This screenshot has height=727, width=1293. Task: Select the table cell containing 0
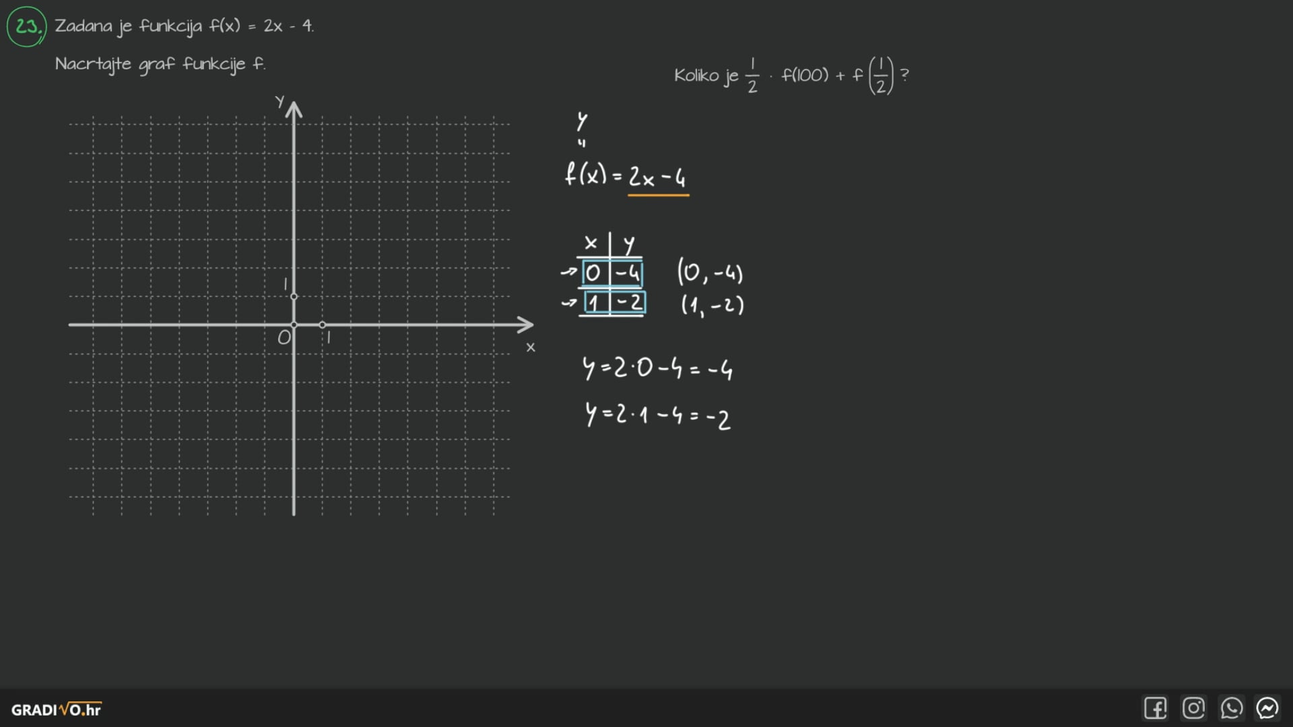click(x=593, y=273)
